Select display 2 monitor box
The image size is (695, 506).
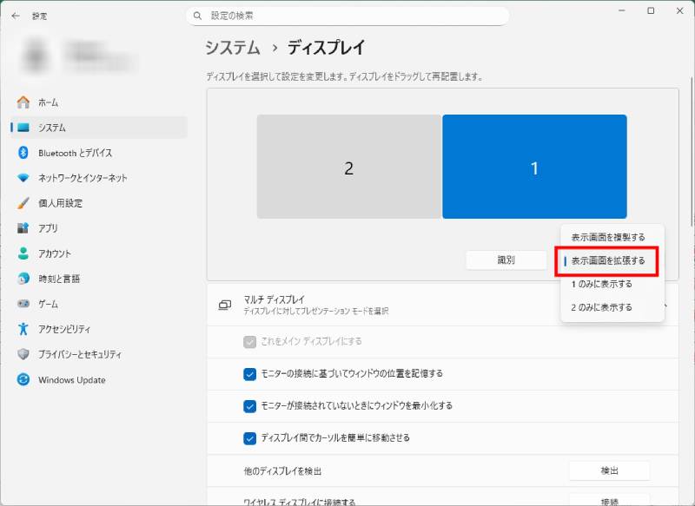(x=348, y=168)
